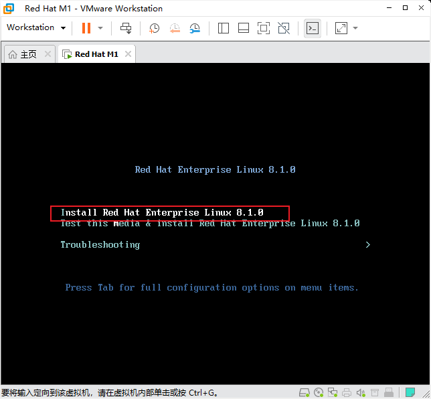
Task: Enter full screen mode
Action: (x=264, y=28)
